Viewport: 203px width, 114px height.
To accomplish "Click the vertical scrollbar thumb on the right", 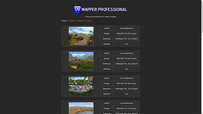I will [x=202, y=17].
